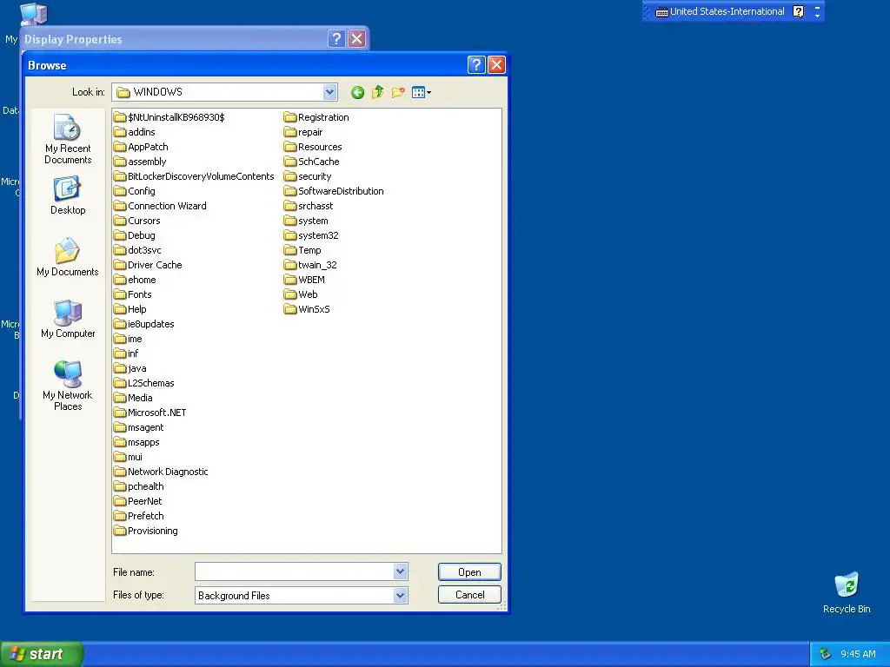Expand the File name dropdown arrow
Image resolution: width=890 pixels, height=667 pixels.
coord(400,571)
